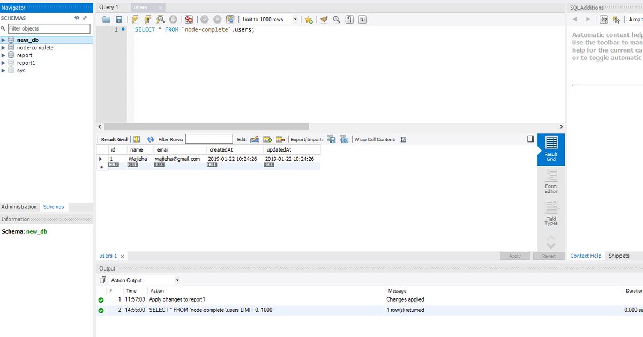Select the output row 'Apply changes to report1'
Image resolution: width=643 pixels, height=337 pixels.
coord(369,299)
